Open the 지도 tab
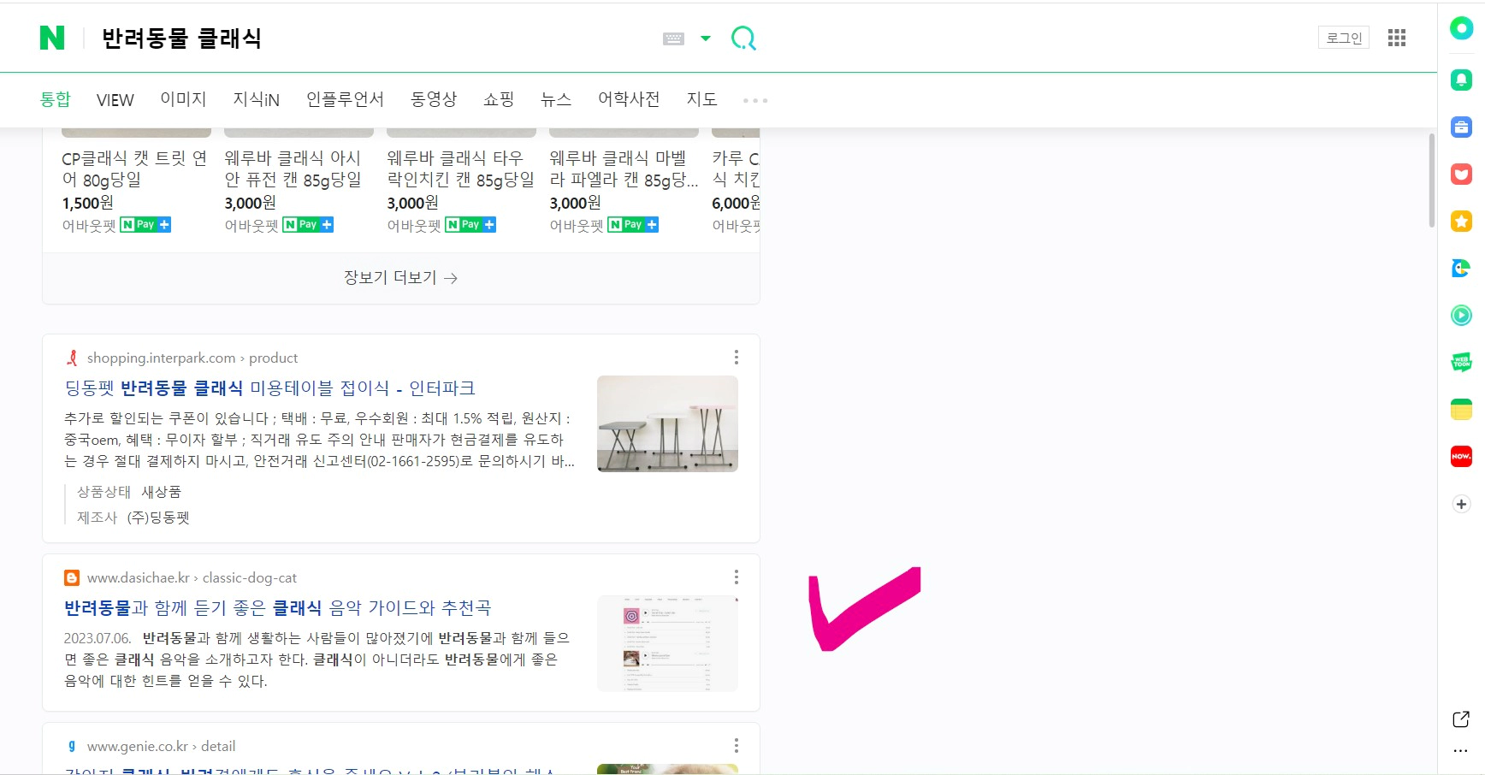This screenshot has width=1485, height=775. [701, 99]
